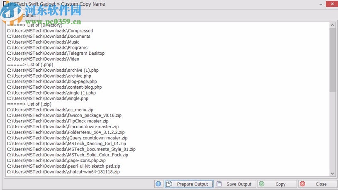Click the 'MSTech_Solid_Color_Pack.zip' line
This screenshot has height=190, width=338.
click(68, 155)
